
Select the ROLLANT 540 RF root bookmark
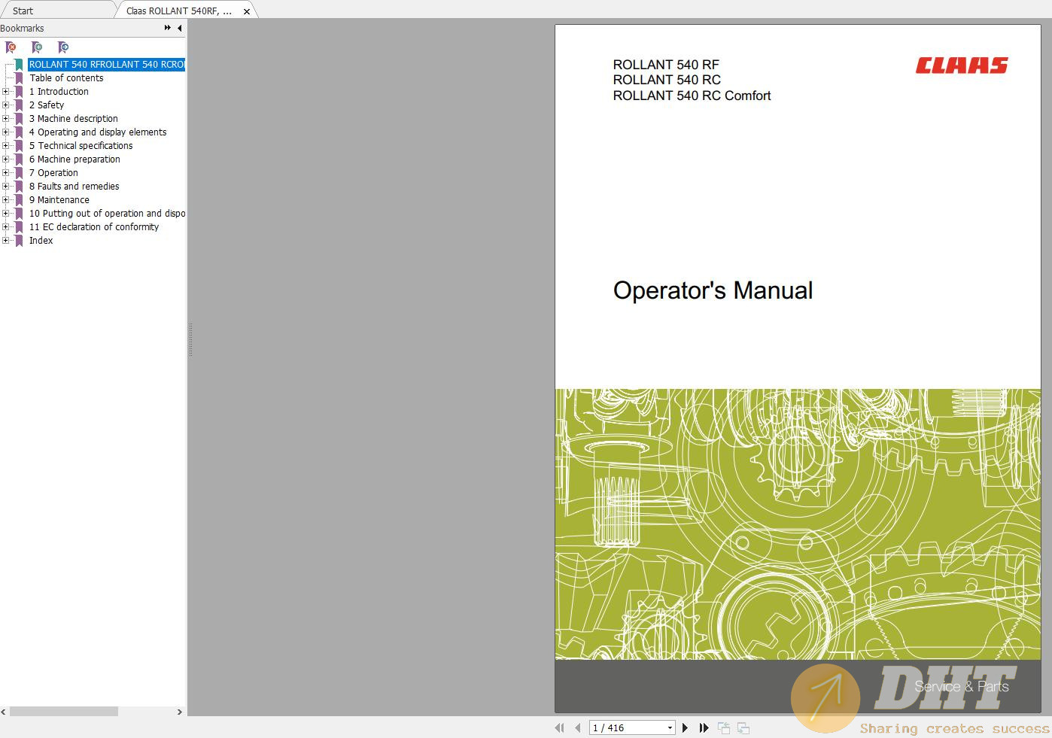[106, 65]
